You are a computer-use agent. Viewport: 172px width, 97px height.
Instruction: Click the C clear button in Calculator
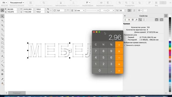(96, 44)
